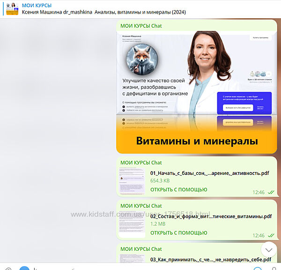The image size is (281, 270).
Task: Click the 03_Как_принимать PDF file name
Action: (x=210, y=259)
